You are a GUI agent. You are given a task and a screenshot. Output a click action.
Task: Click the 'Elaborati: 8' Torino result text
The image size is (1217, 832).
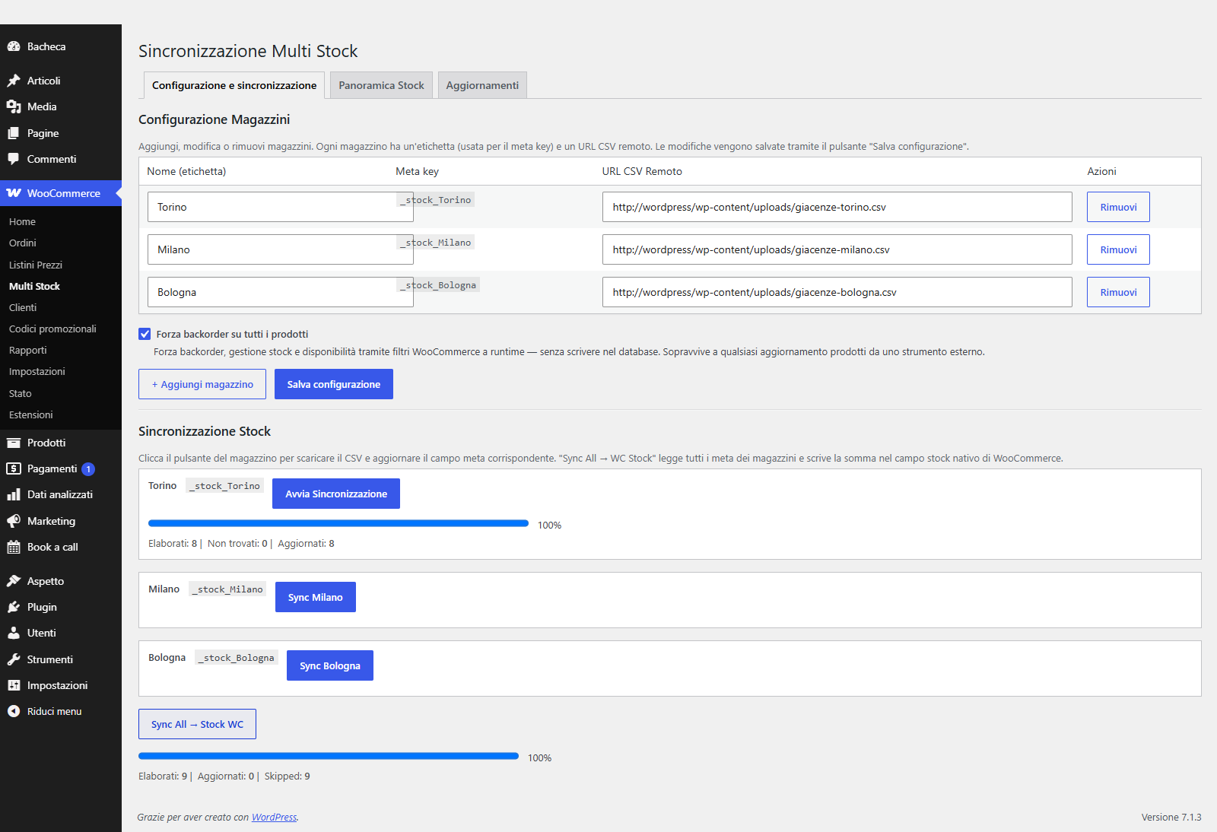[x=173, y=544]
